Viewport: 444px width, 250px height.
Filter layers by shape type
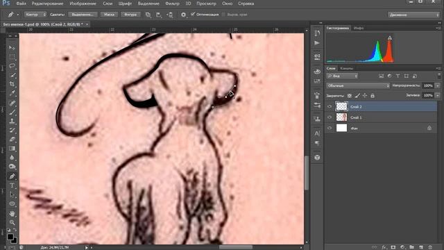pos(407,76)
